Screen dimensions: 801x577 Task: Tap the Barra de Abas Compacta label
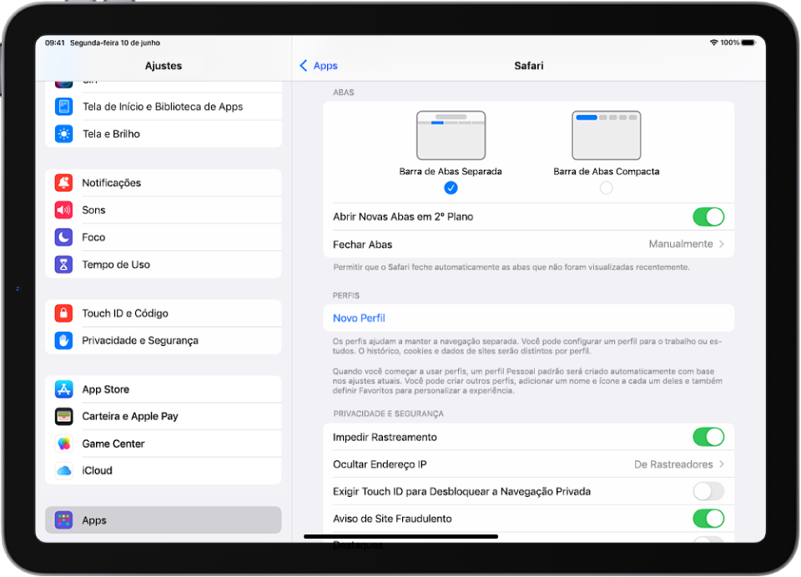pos(607,172)
